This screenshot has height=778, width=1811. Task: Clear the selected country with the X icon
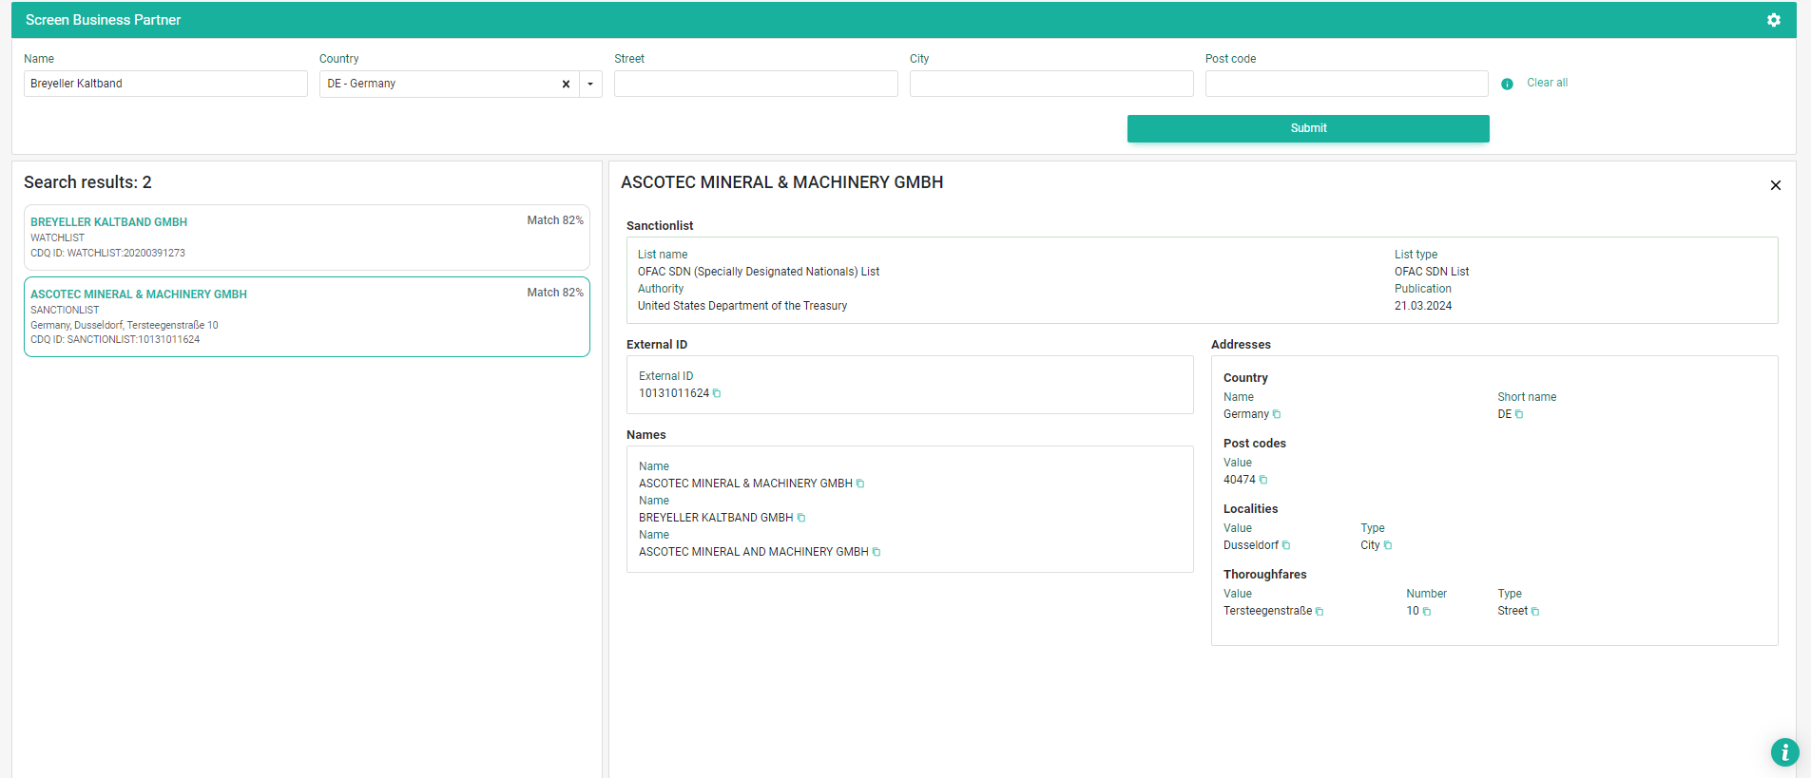pyautogui.click(x=566, y=84)
